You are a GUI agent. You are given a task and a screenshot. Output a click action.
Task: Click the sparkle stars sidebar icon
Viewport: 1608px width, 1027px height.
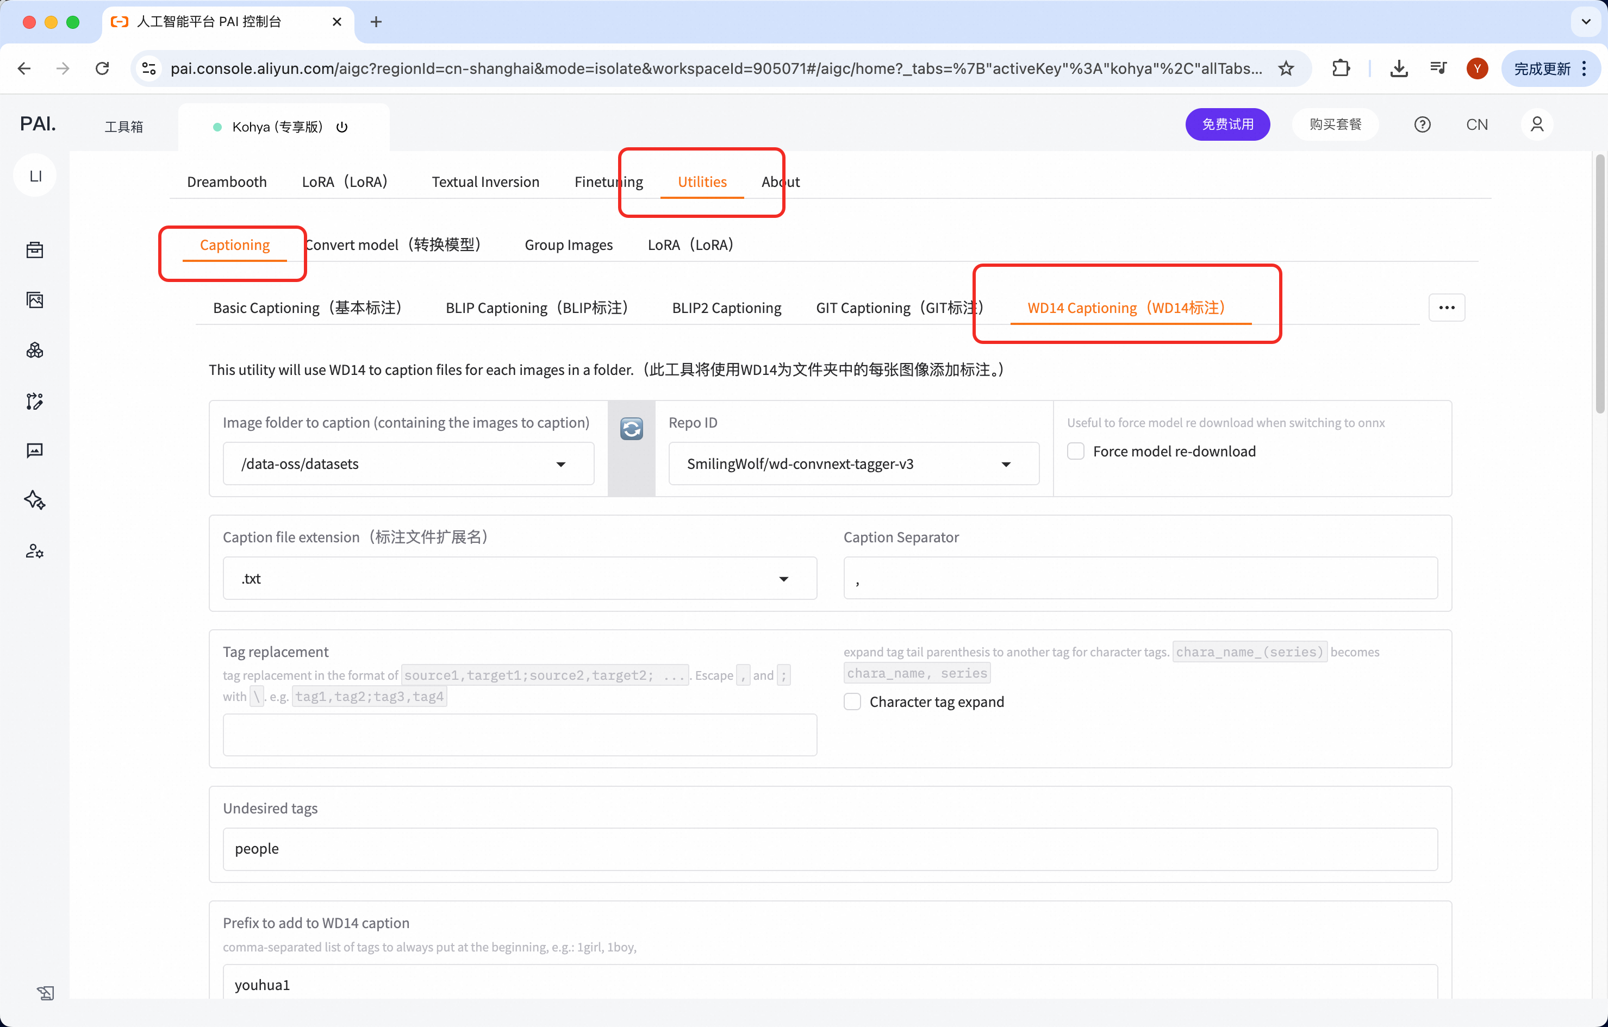click(35, 500)
